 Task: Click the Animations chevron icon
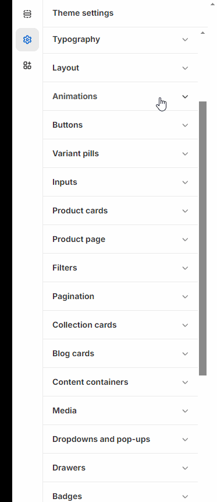pos(185,96)
